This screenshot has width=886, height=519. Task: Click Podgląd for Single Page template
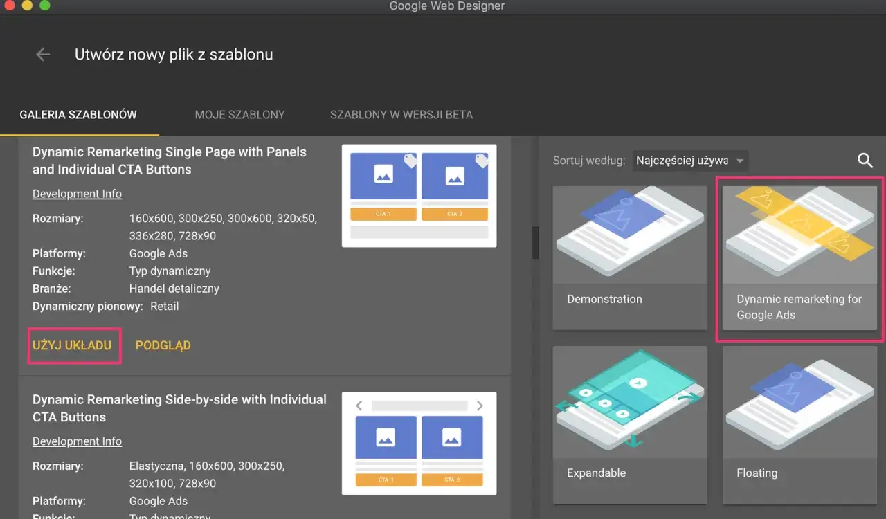point(163,345)
